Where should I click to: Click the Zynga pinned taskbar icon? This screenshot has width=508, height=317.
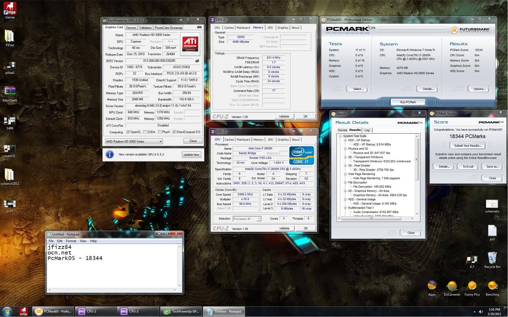click(x=23, y=311)
